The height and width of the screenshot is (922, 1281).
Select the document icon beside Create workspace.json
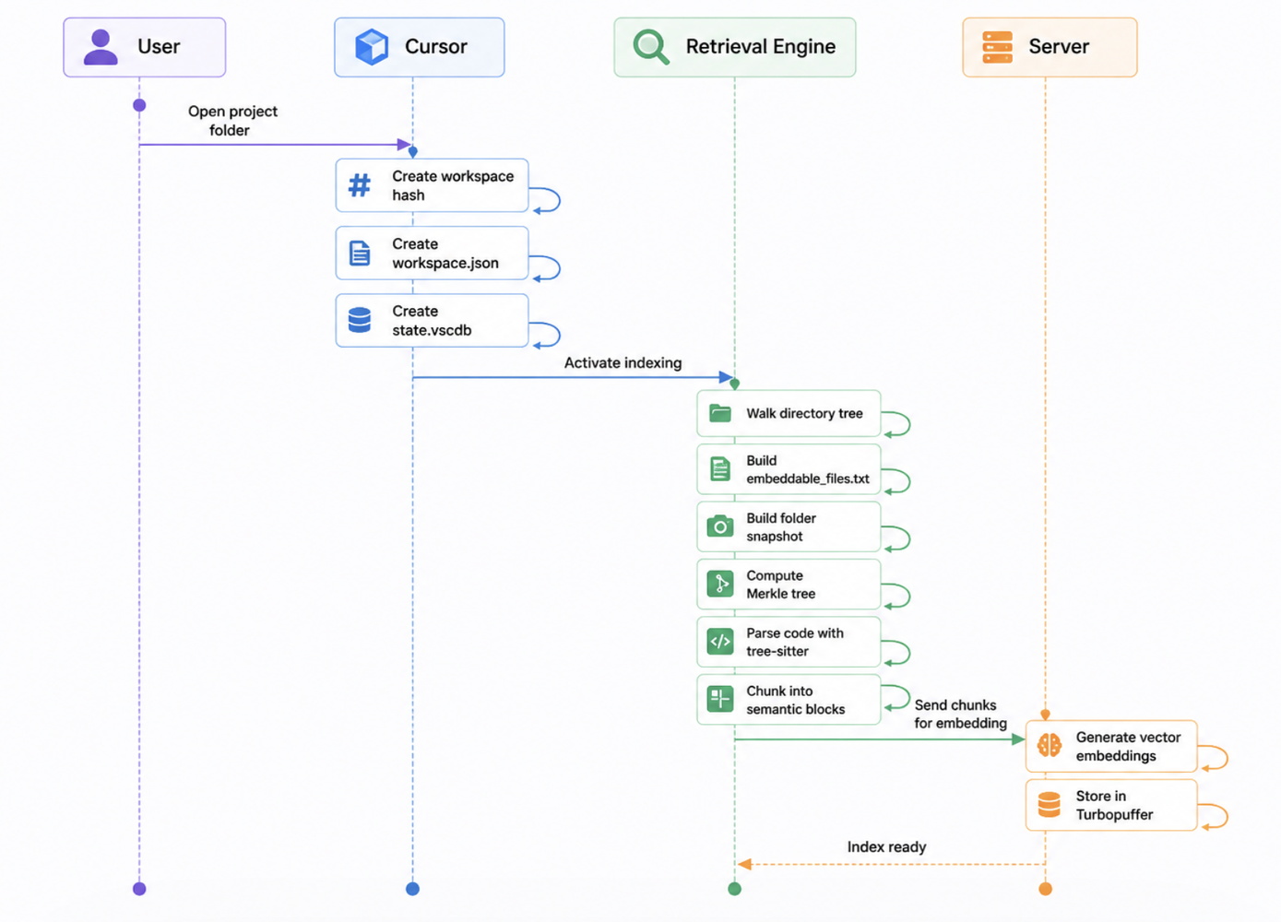tap(360, 253)
